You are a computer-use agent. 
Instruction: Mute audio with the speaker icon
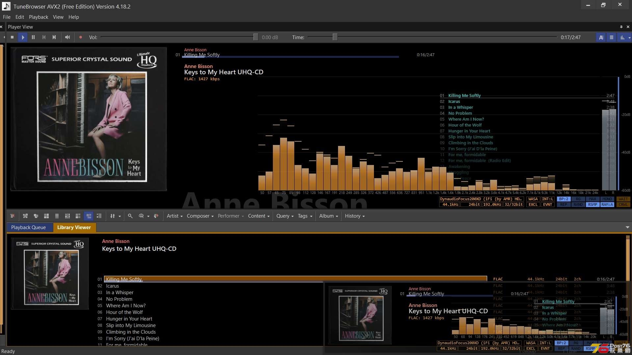click(67, 37)
